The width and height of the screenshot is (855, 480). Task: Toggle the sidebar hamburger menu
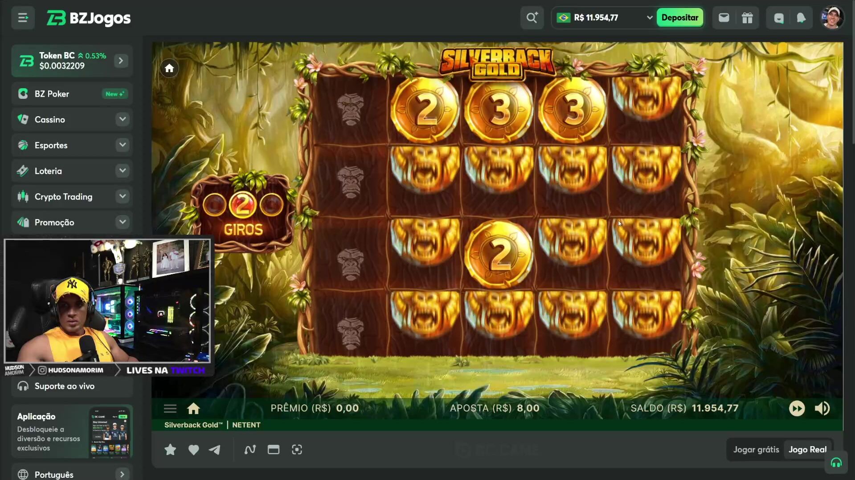point(23,18)
